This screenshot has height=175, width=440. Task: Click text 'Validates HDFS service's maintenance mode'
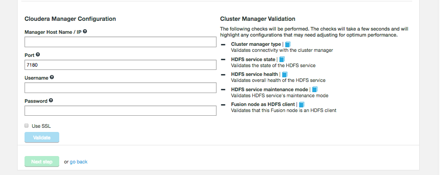[279, 95]
